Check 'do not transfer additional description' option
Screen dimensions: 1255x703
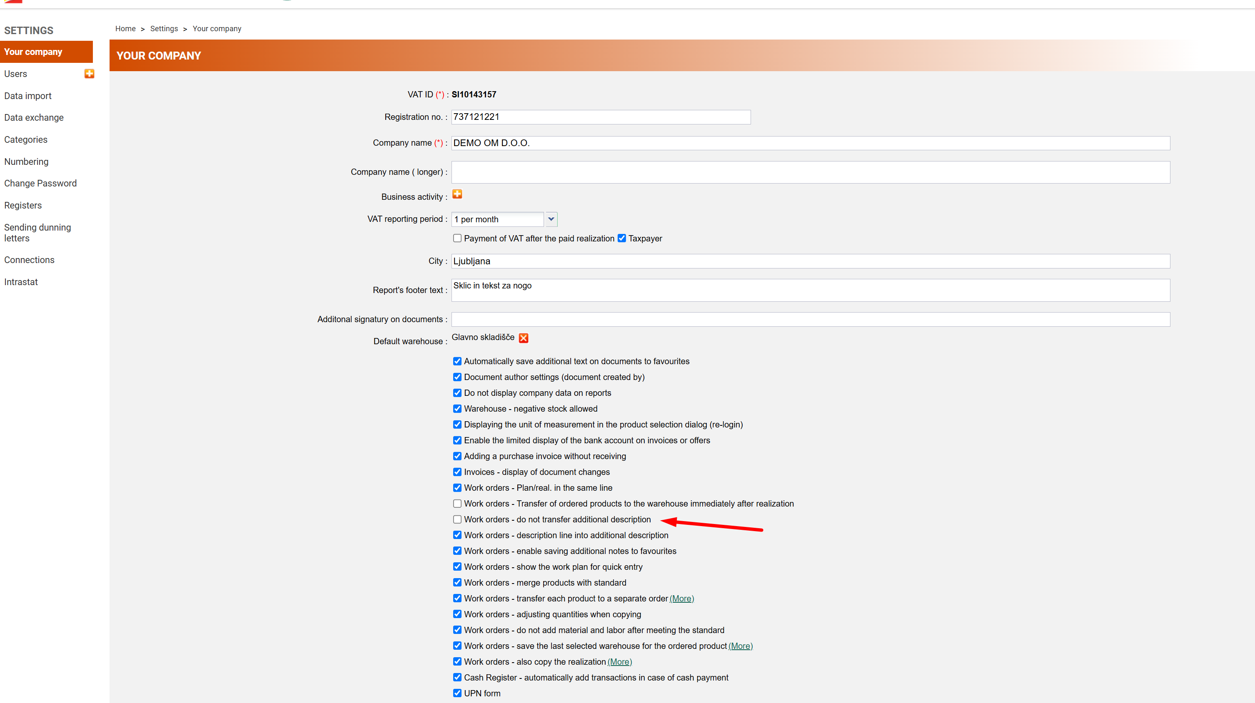coord(457,519)
